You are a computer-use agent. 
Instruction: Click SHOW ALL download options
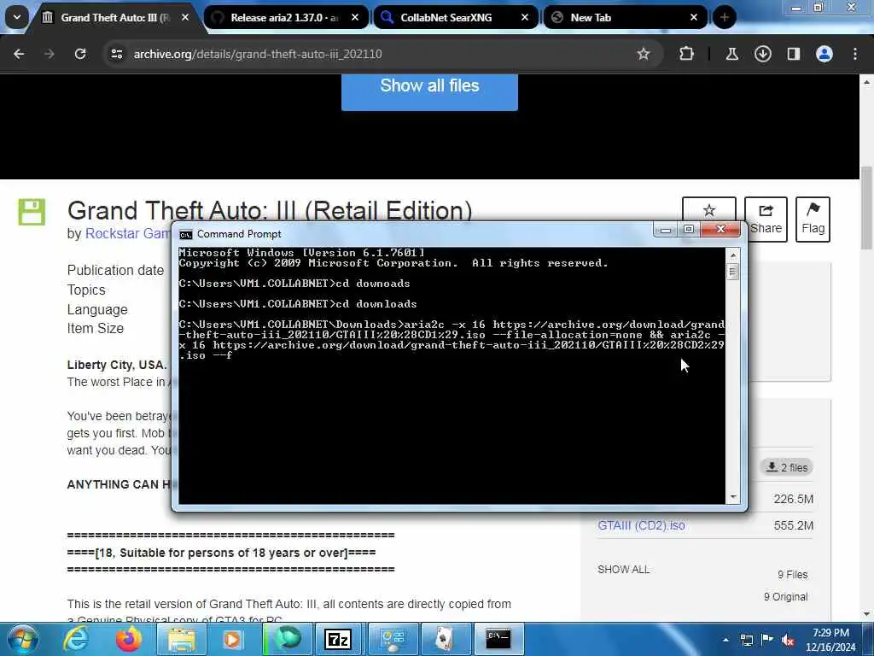click(x=624, y=570)
